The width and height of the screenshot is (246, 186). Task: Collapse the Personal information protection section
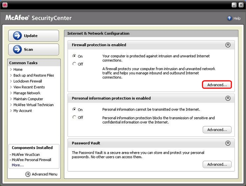(x=228, y=98)
